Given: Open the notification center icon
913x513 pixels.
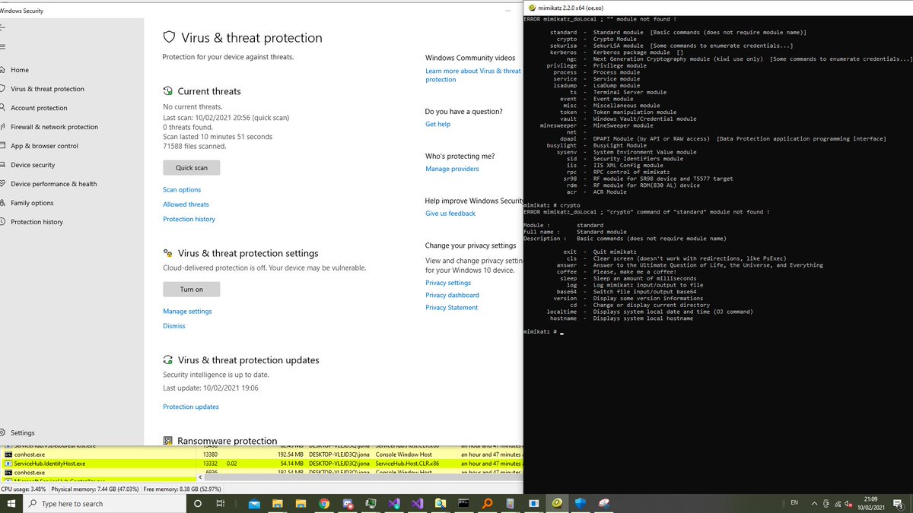Looking at the screenshot, I should click(899, 504).
